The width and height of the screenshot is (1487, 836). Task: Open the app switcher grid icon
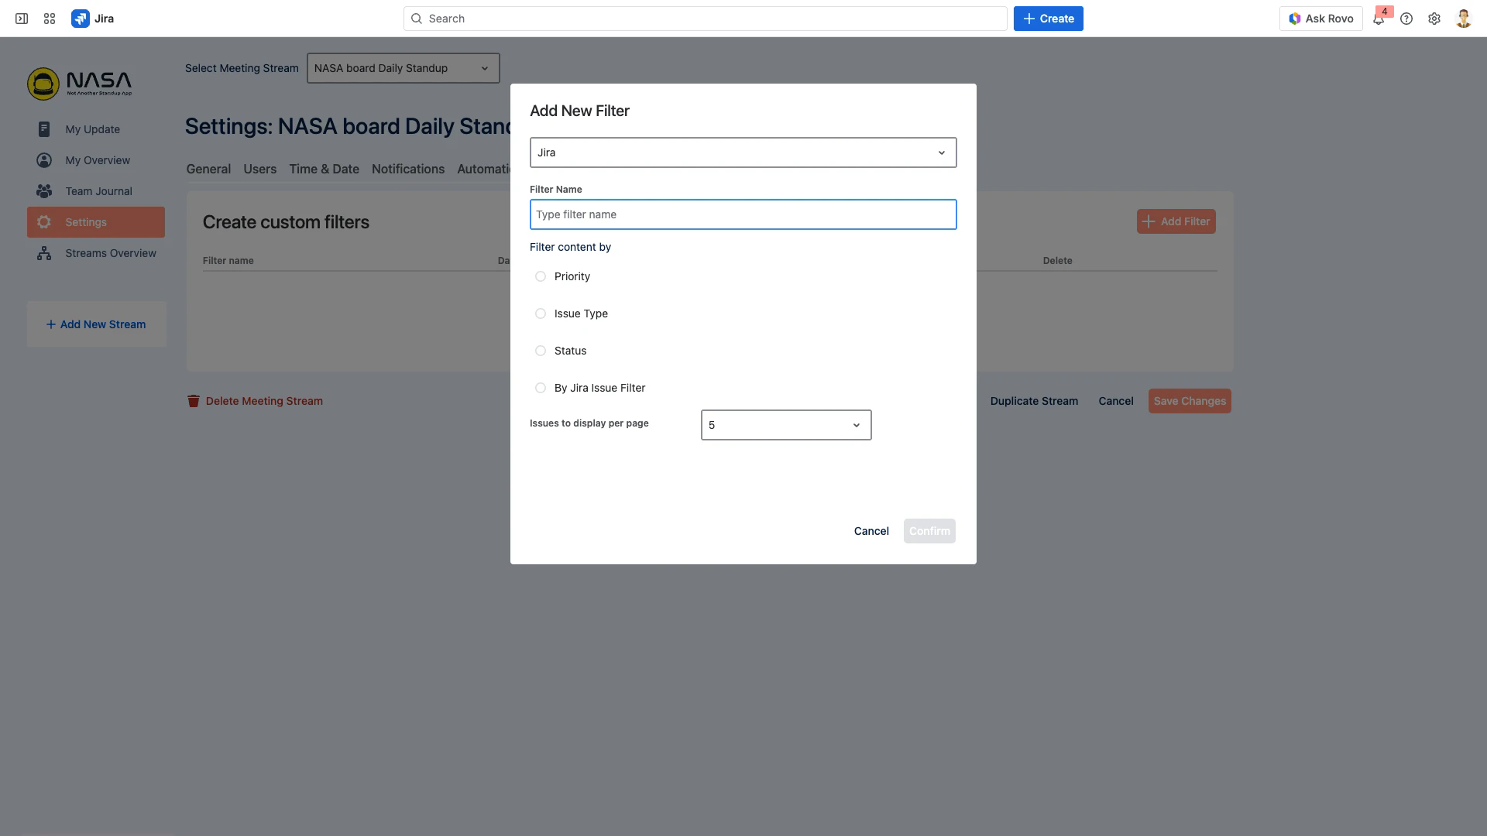point(49,18)
